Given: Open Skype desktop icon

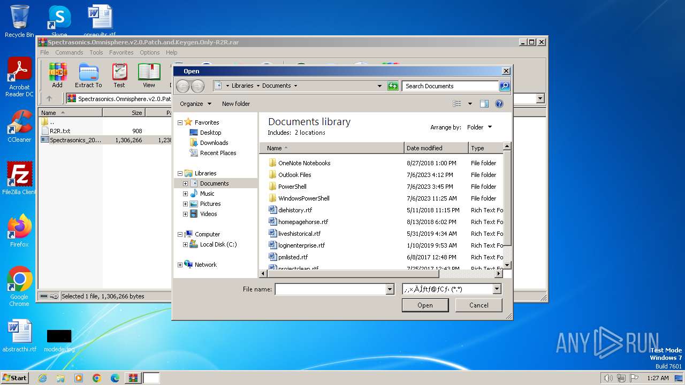Looking at the screenshot, I should click(x=59, y=21).
